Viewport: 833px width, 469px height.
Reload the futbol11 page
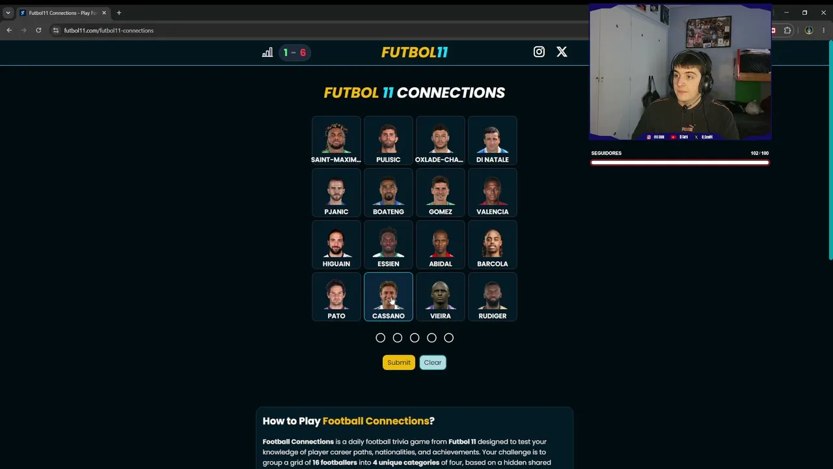[38, 30]
